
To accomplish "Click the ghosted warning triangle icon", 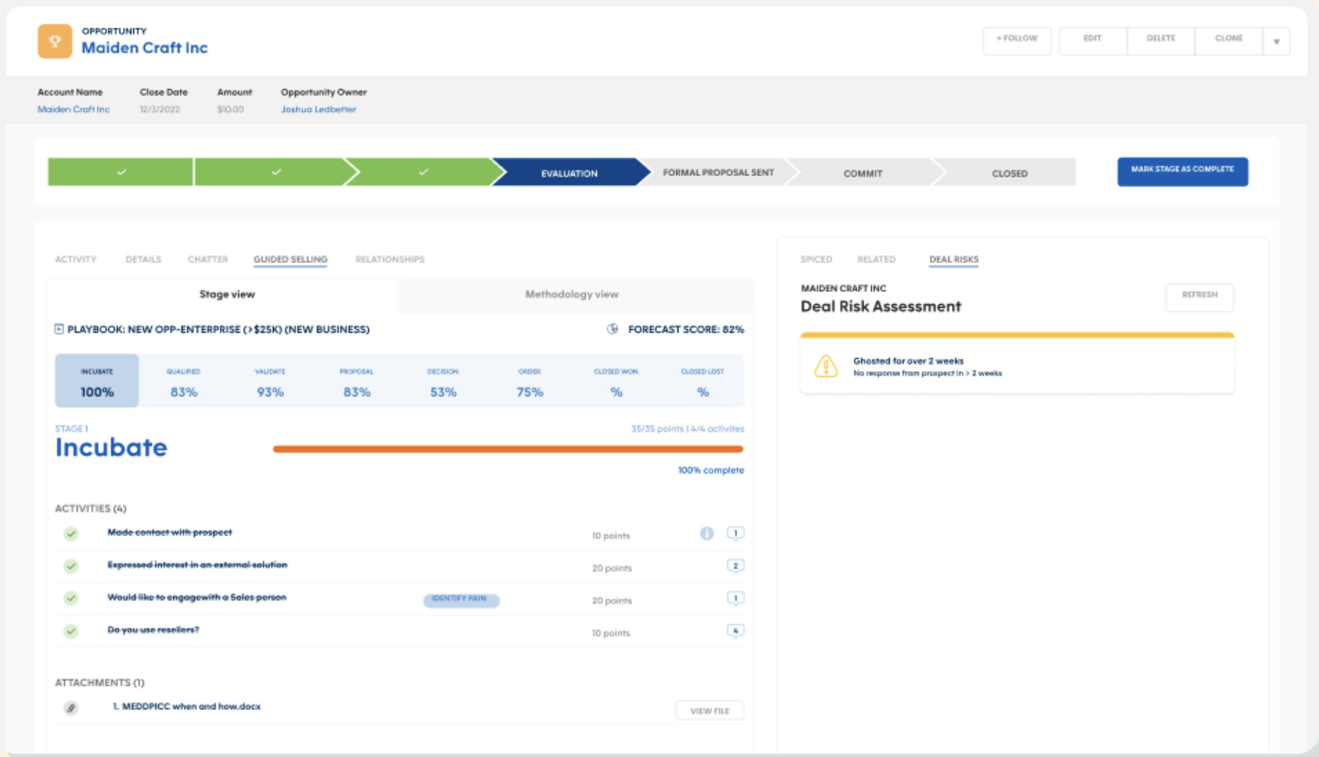I will (826, 366).
